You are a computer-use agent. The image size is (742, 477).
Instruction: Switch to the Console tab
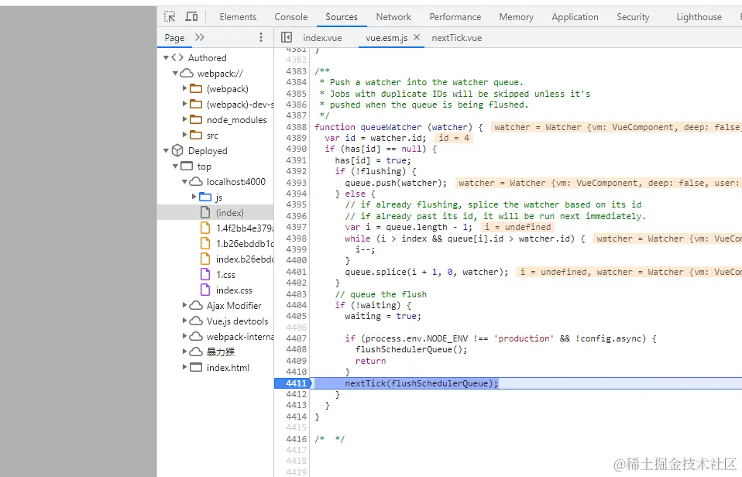tap(290, 17)
